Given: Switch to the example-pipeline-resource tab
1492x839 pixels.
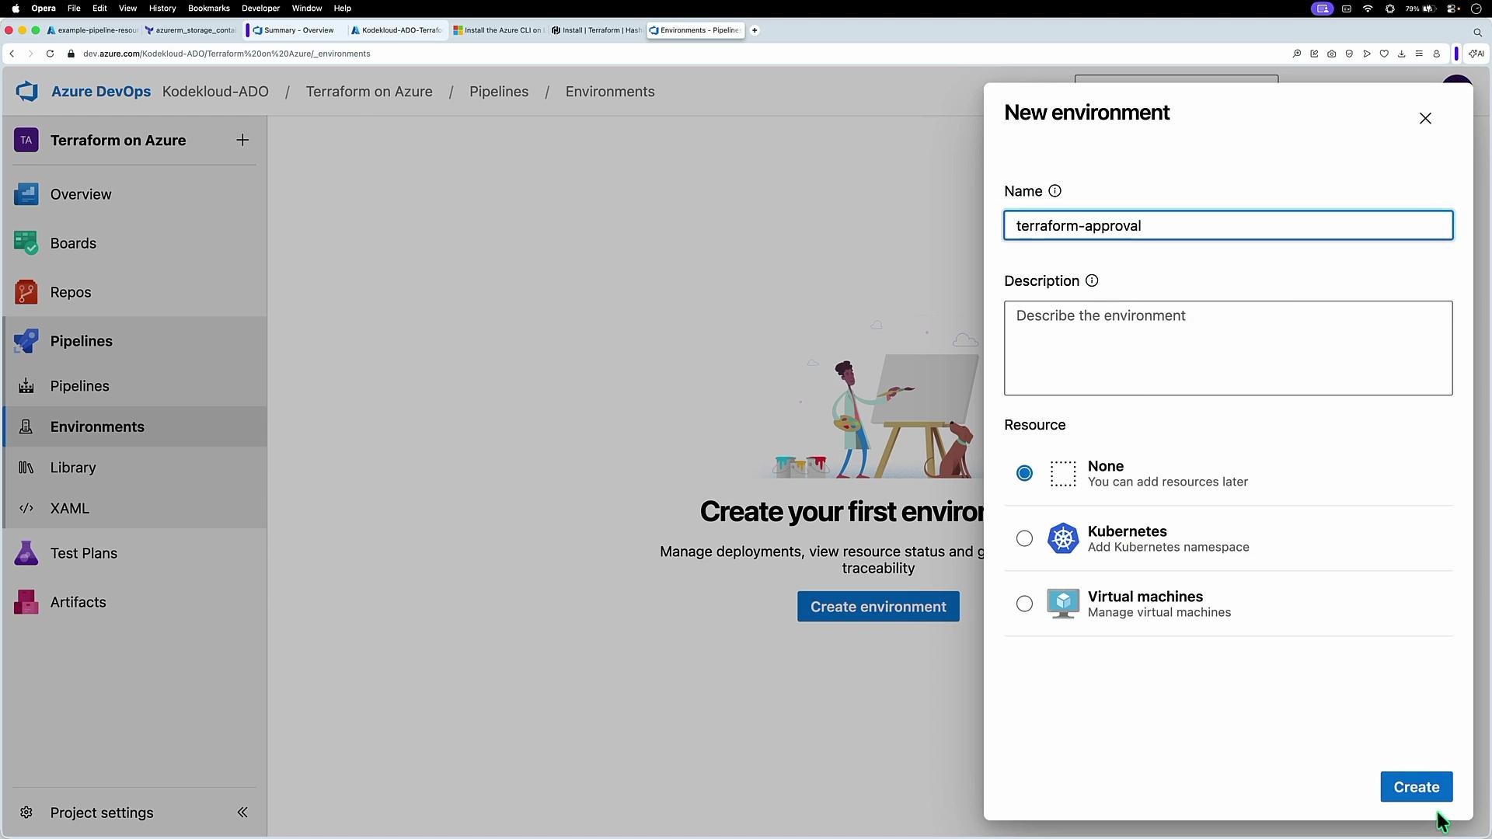Looking at the screenshot, I should [x=92, y=30].
